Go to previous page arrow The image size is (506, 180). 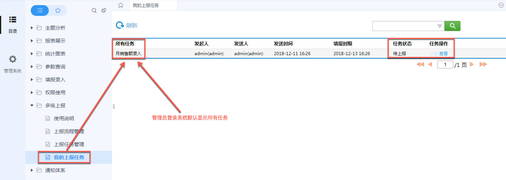point(430,64)
